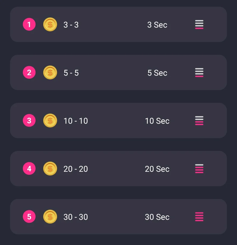This screenshot has width=237, height=245.
Task: Select the pink number 2 badge
Action: pyautogui.click(x=29, y=72)
